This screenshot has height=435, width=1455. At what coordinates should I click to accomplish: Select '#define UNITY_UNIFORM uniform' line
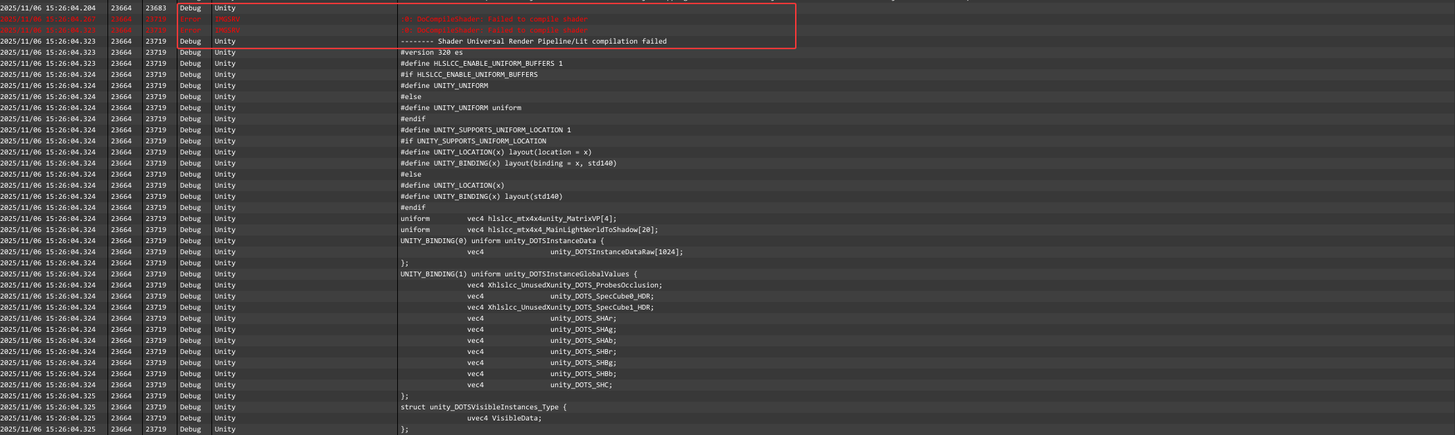coord(461,108)
